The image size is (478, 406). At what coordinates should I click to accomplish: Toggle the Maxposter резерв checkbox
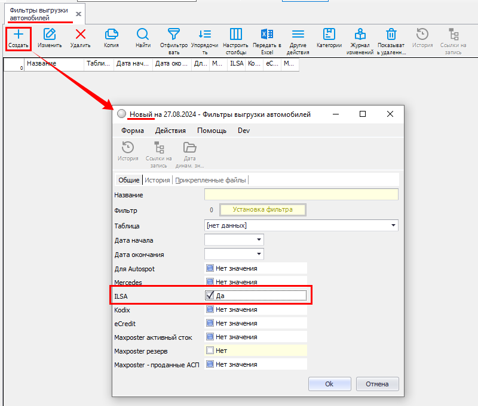[x=210, y=351]
